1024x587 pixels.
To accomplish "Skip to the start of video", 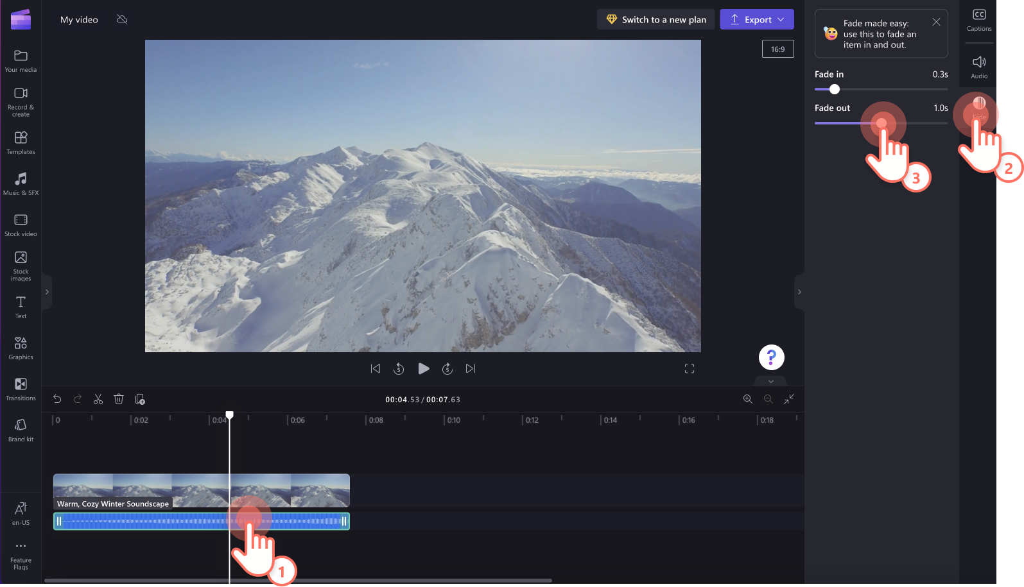I will [376, 369].
